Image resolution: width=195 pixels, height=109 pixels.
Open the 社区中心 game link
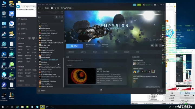coord(83,52)
